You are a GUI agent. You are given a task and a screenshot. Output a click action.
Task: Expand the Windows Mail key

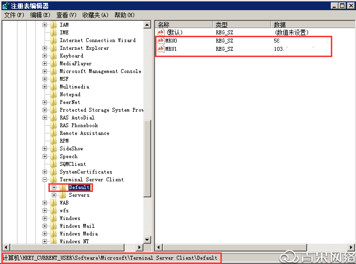45,226
